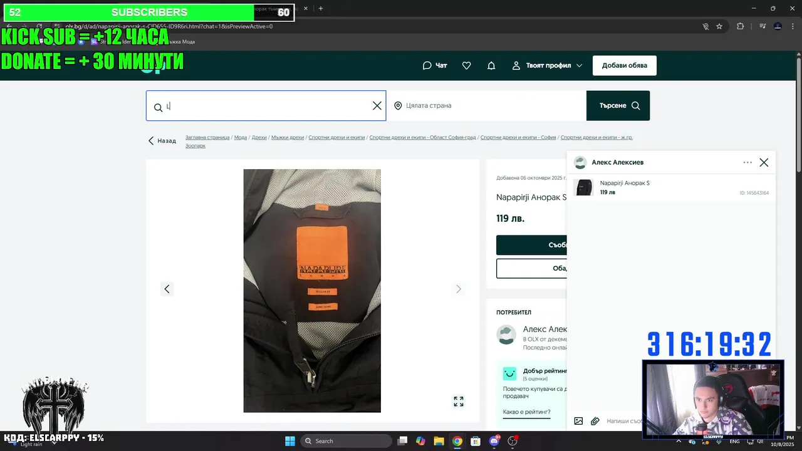The width and height of the screenshot is (802, 451).
Task: Click the location blocked icon in address bar
Action: tap(706, 26)
